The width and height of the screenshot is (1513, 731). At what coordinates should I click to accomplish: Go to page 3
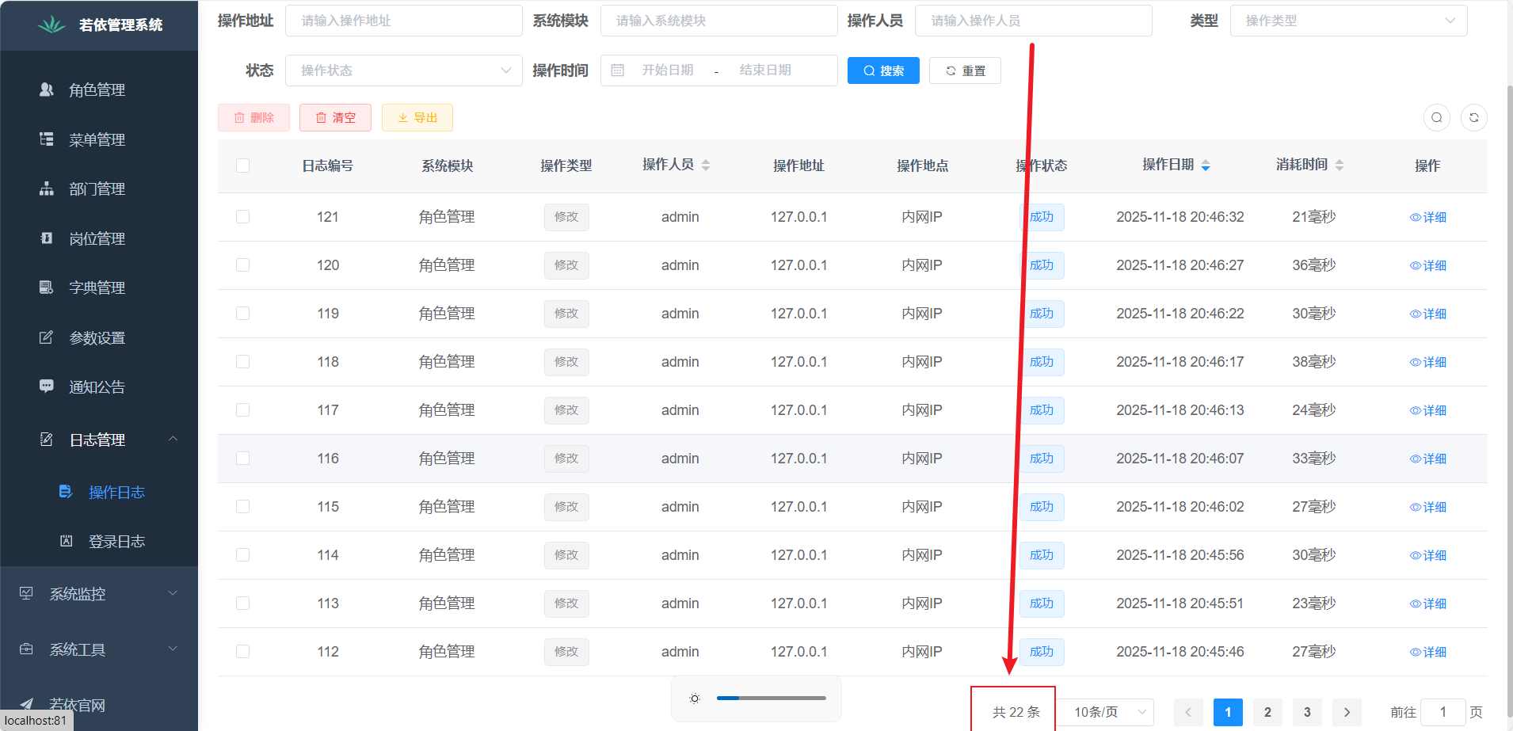1307,712
